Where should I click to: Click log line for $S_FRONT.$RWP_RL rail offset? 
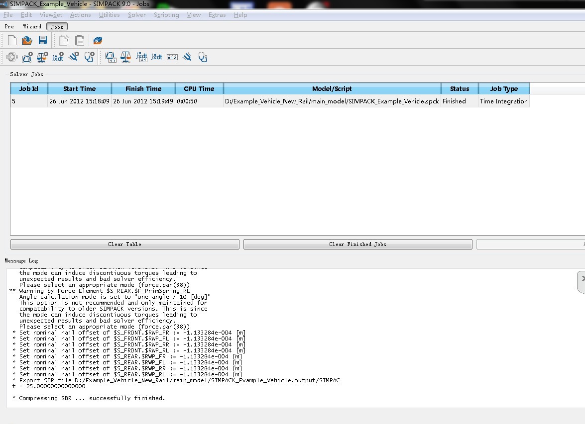click(x=129, y=350)
